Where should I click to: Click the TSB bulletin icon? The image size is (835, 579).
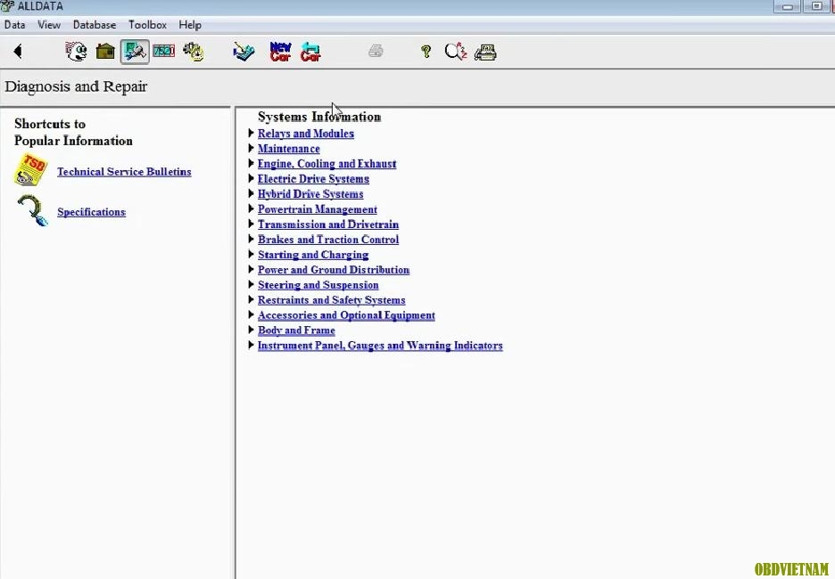pos(31,170)
